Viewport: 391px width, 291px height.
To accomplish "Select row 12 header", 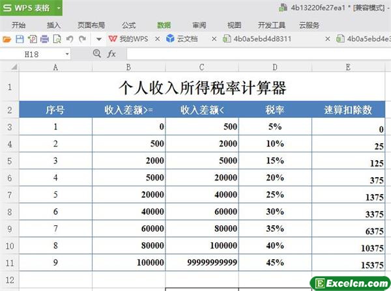I will [x=10, y=280].
